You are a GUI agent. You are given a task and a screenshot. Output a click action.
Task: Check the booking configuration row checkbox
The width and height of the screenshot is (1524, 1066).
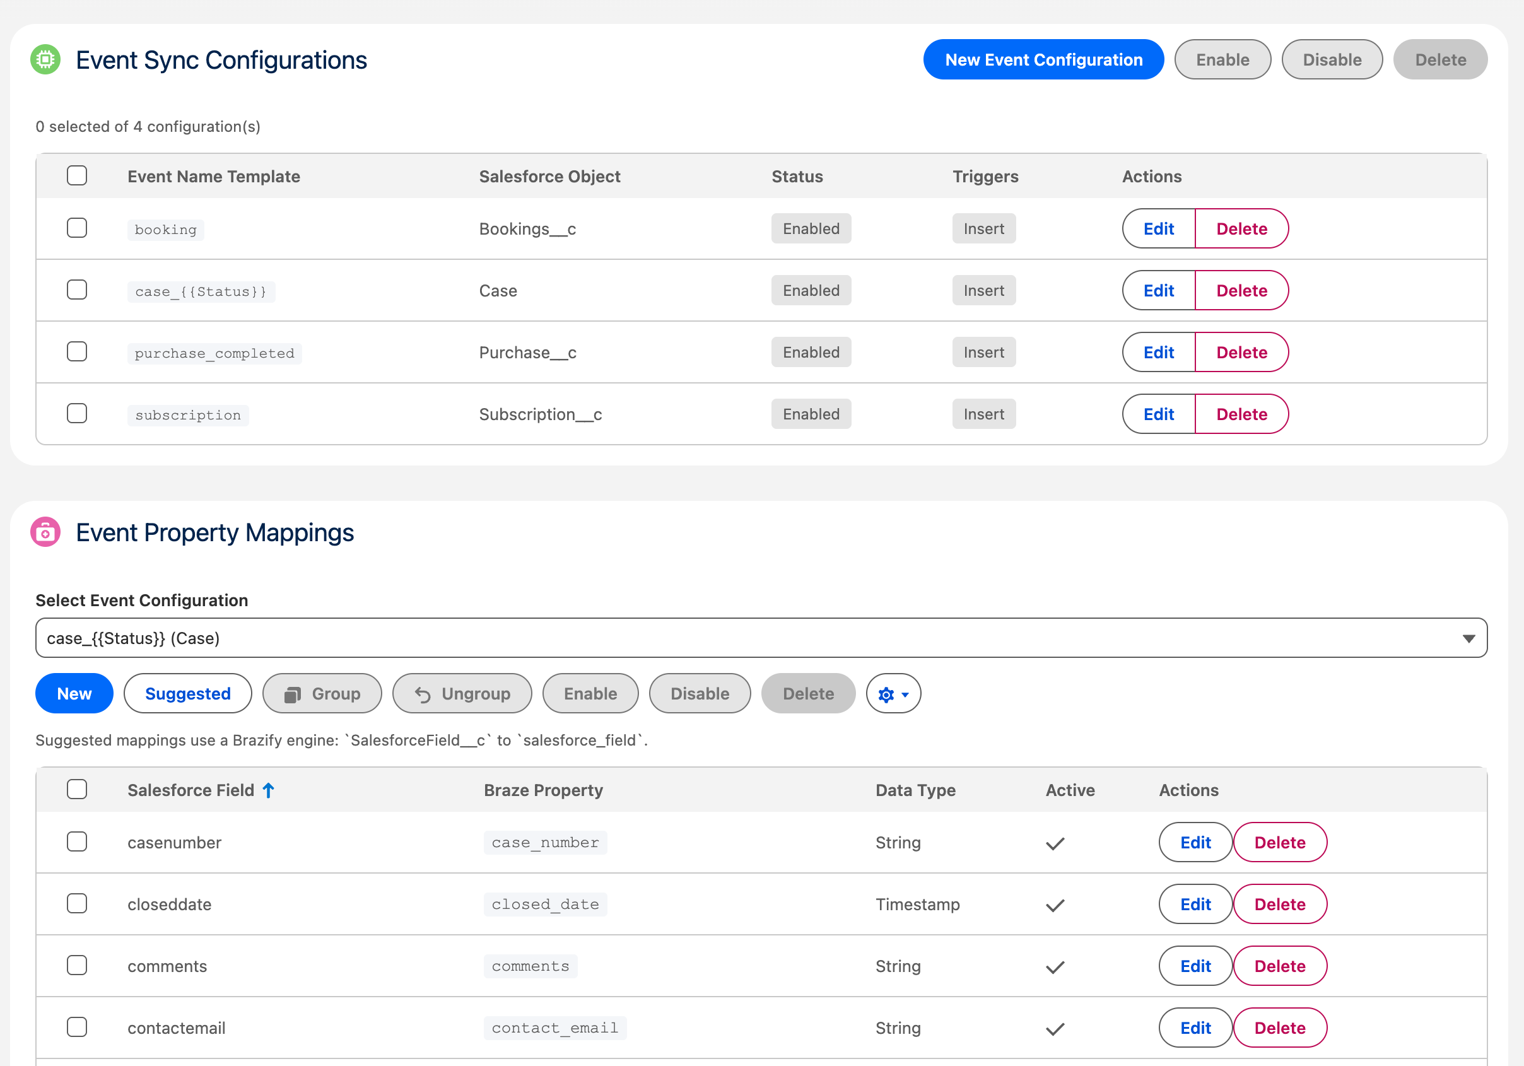[x=77, y=228]
